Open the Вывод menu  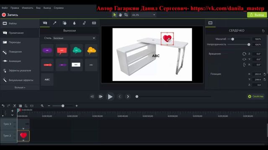(47, 8)
